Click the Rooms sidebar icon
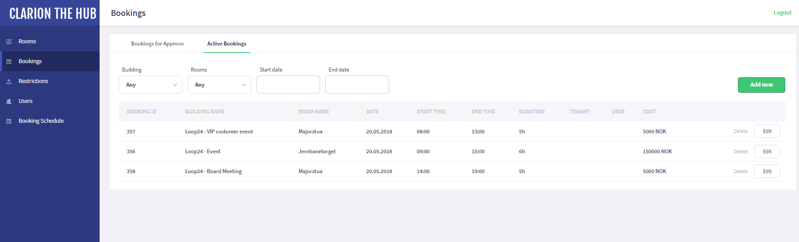Screen dimensions: 799x242 pos(9,42)
